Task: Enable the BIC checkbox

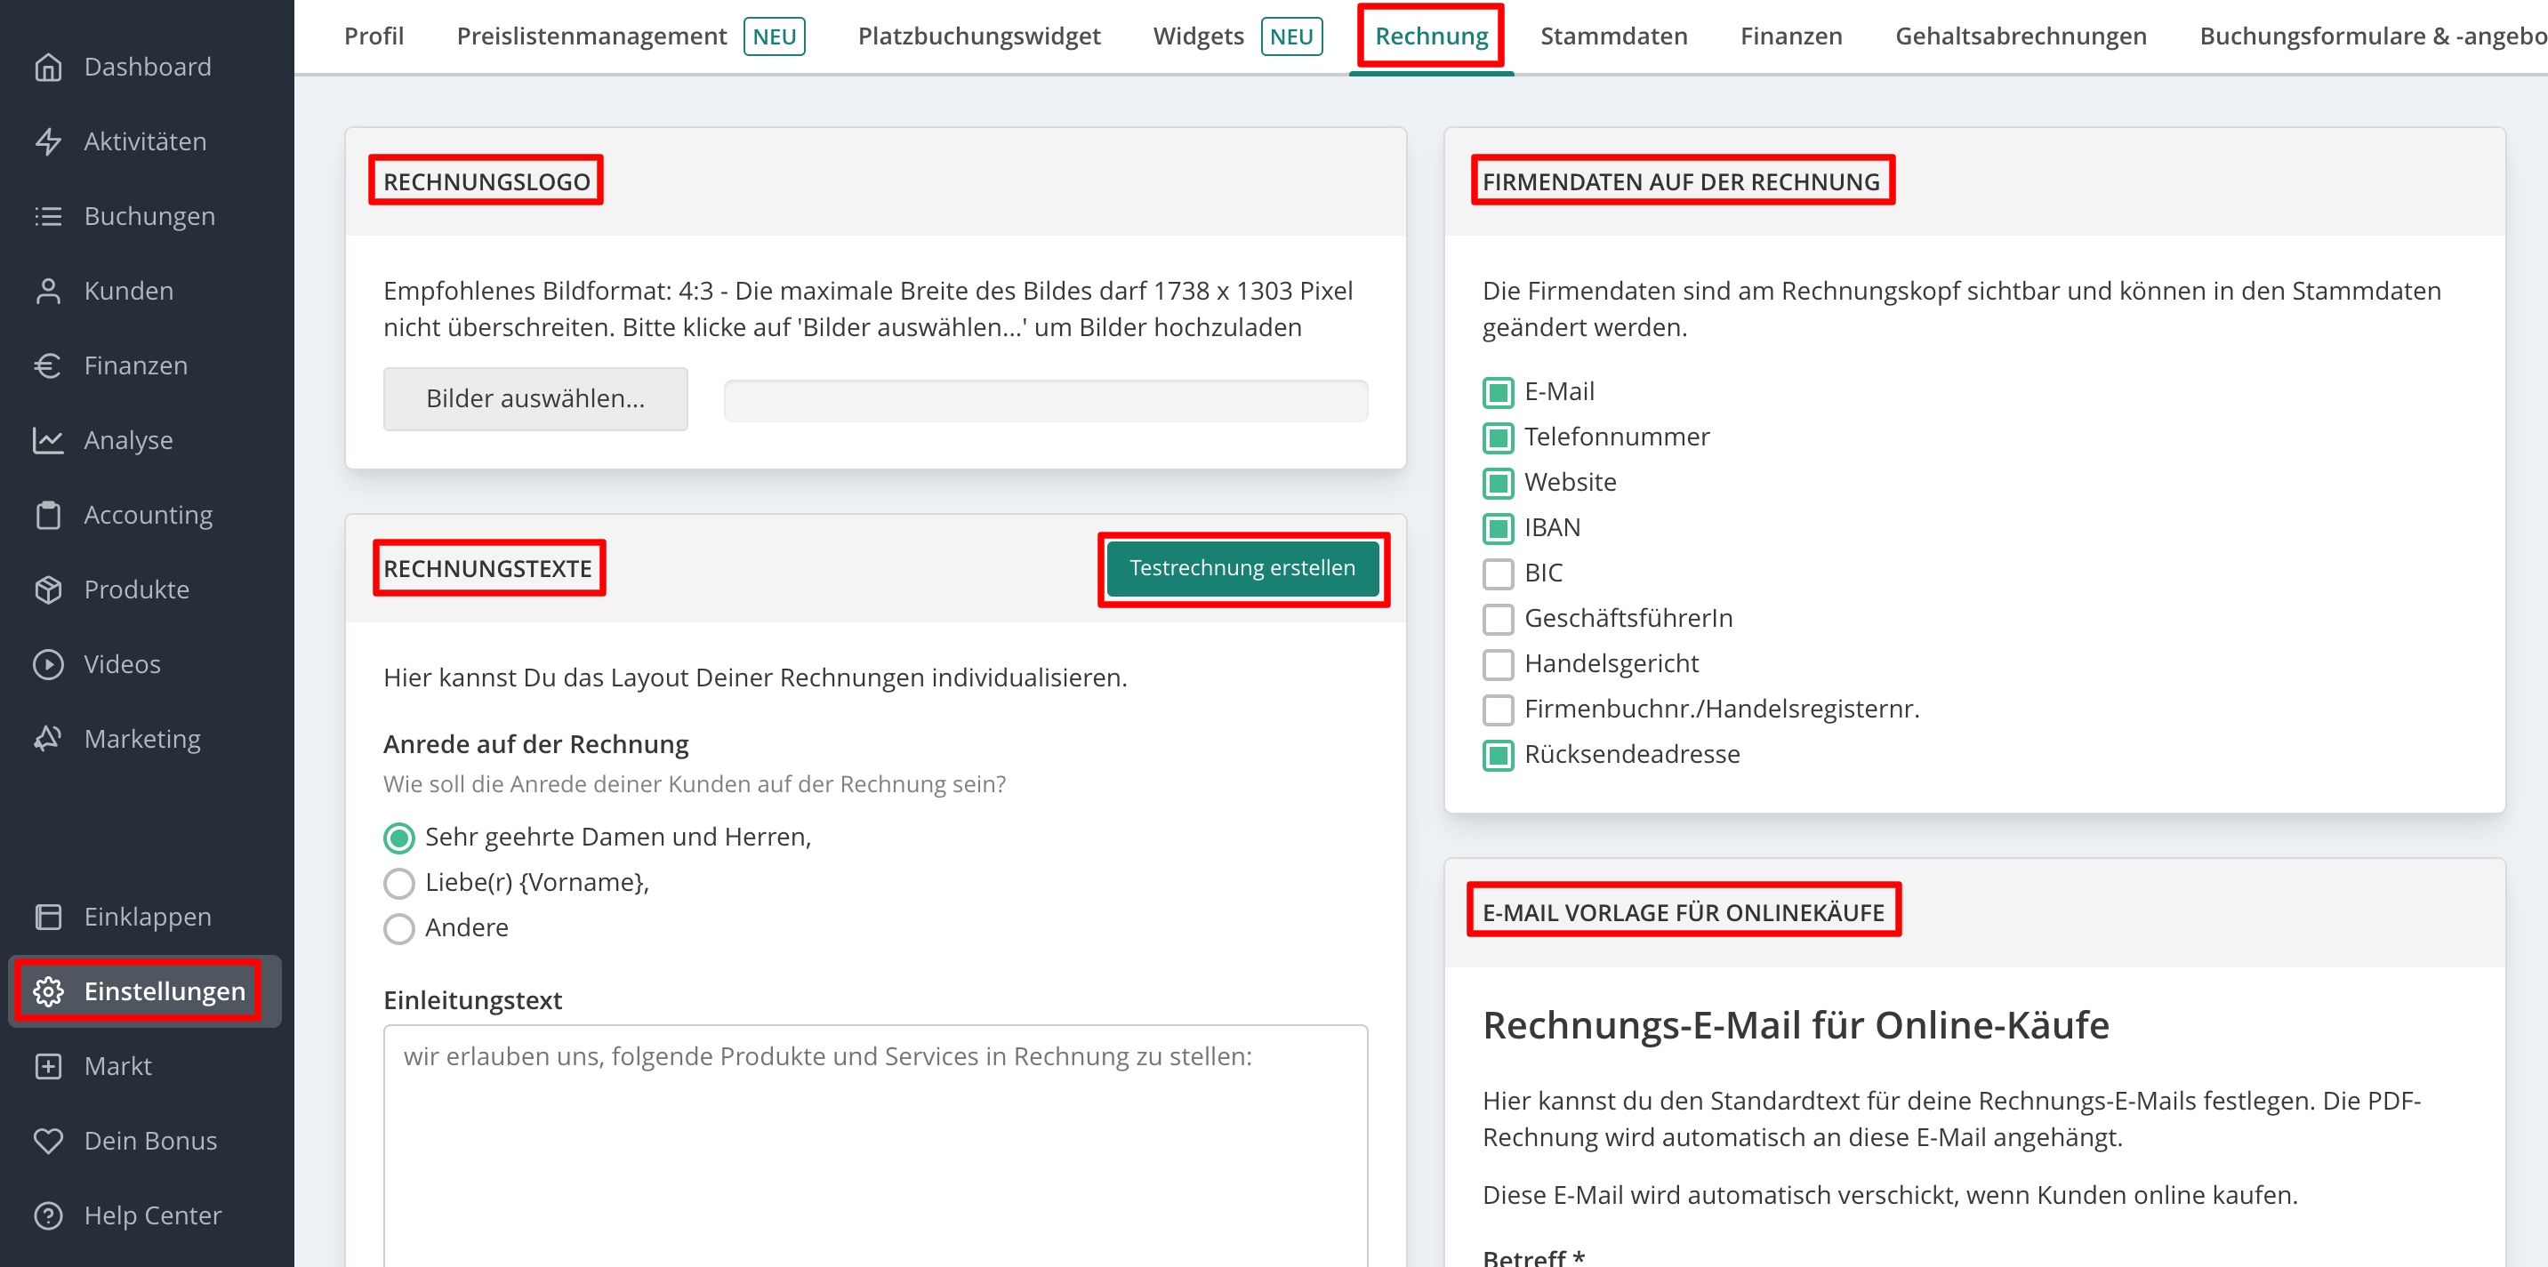Action: coord(1498,573)
